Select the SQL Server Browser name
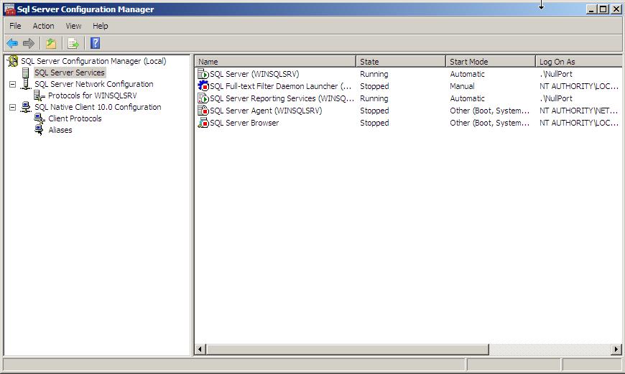Image resolution: width=625 pixels, height=374 pixels. point(244,123)
